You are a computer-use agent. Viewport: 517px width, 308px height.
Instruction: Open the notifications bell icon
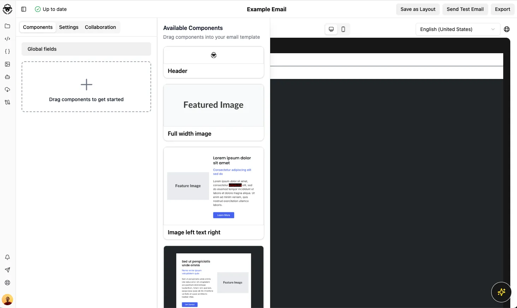7,257
